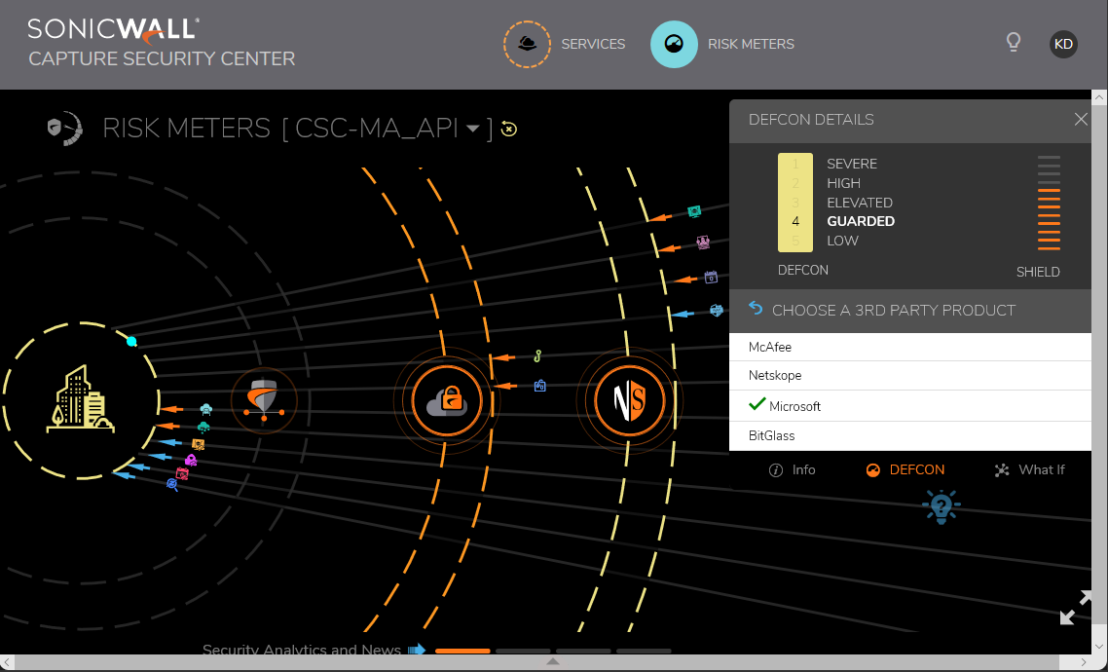1108x672 pixels.
Task: Click the DEFCON DETAILS panel title
Action: pos(811,120)
